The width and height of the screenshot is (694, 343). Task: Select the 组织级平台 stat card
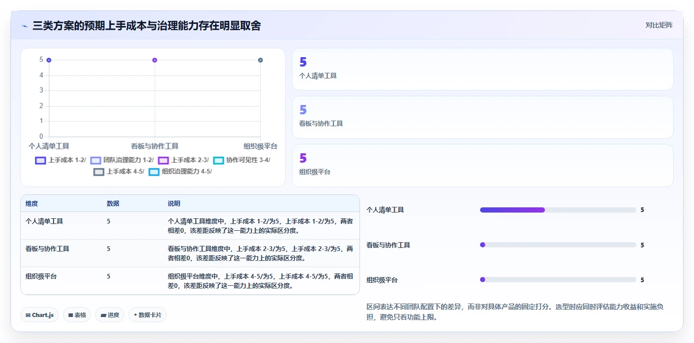pyautogui.click(x=483, y=165)
